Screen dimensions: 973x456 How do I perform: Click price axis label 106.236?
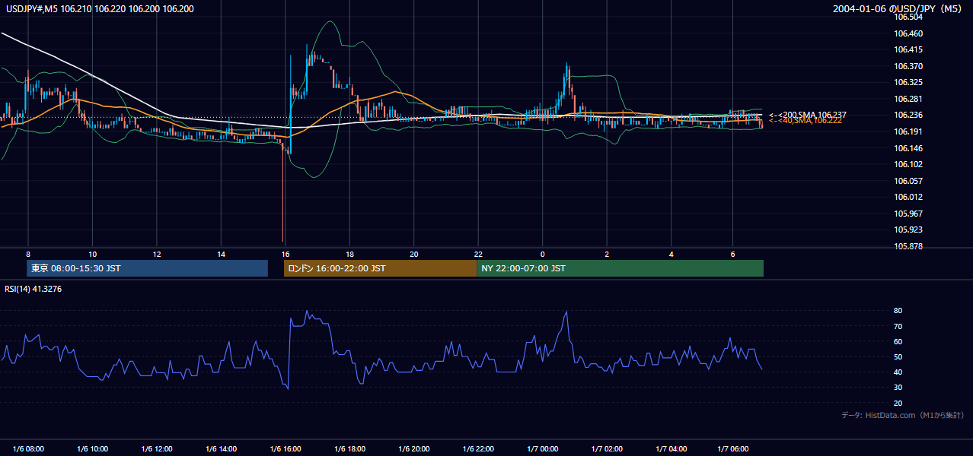coord(908,115)
